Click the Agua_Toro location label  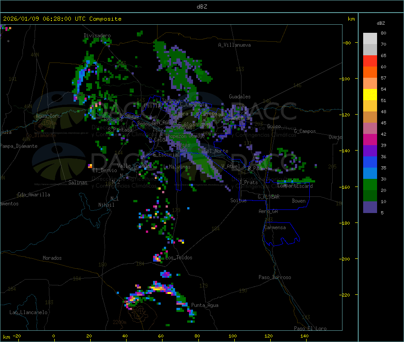pos(48,116)
